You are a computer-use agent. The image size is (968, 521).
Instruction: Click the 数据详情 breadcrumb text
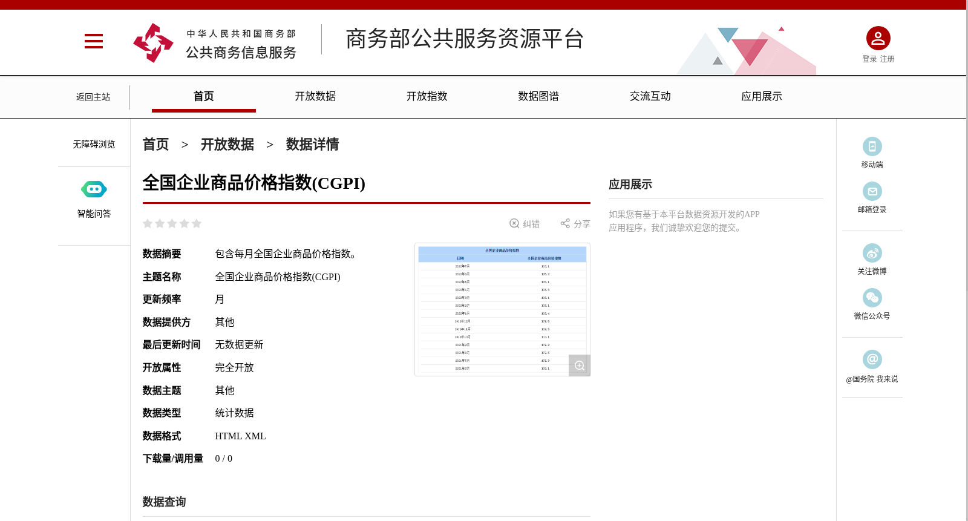click(x=312, y=145)
